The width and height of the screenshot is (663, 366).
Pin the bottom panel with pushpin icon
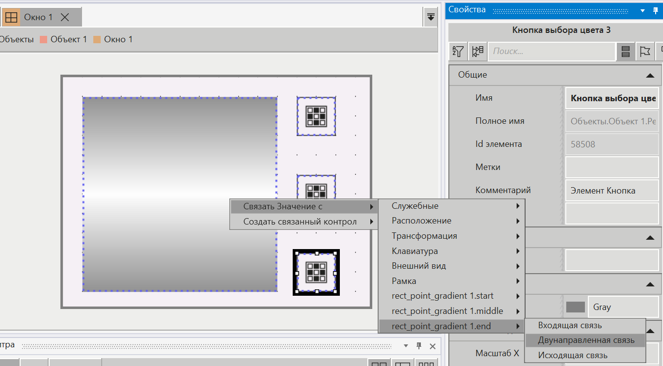[419, 346]
